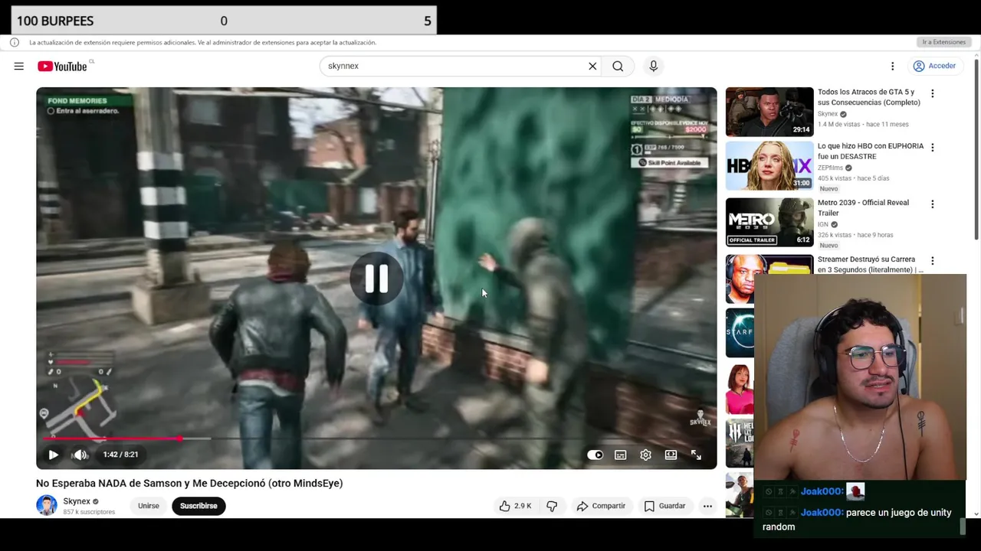Run search with the magnifier button
Image resolution: width=981 pixels, height=551 pixels.
[618, 66]
